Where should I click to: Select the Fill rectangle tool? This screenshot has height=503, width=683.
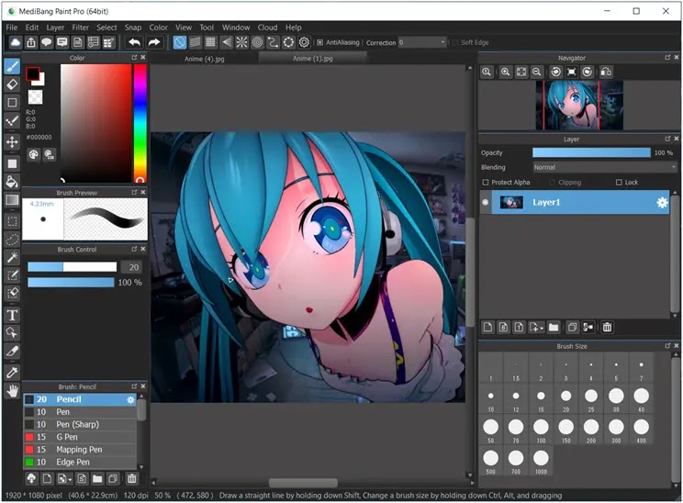12,163
